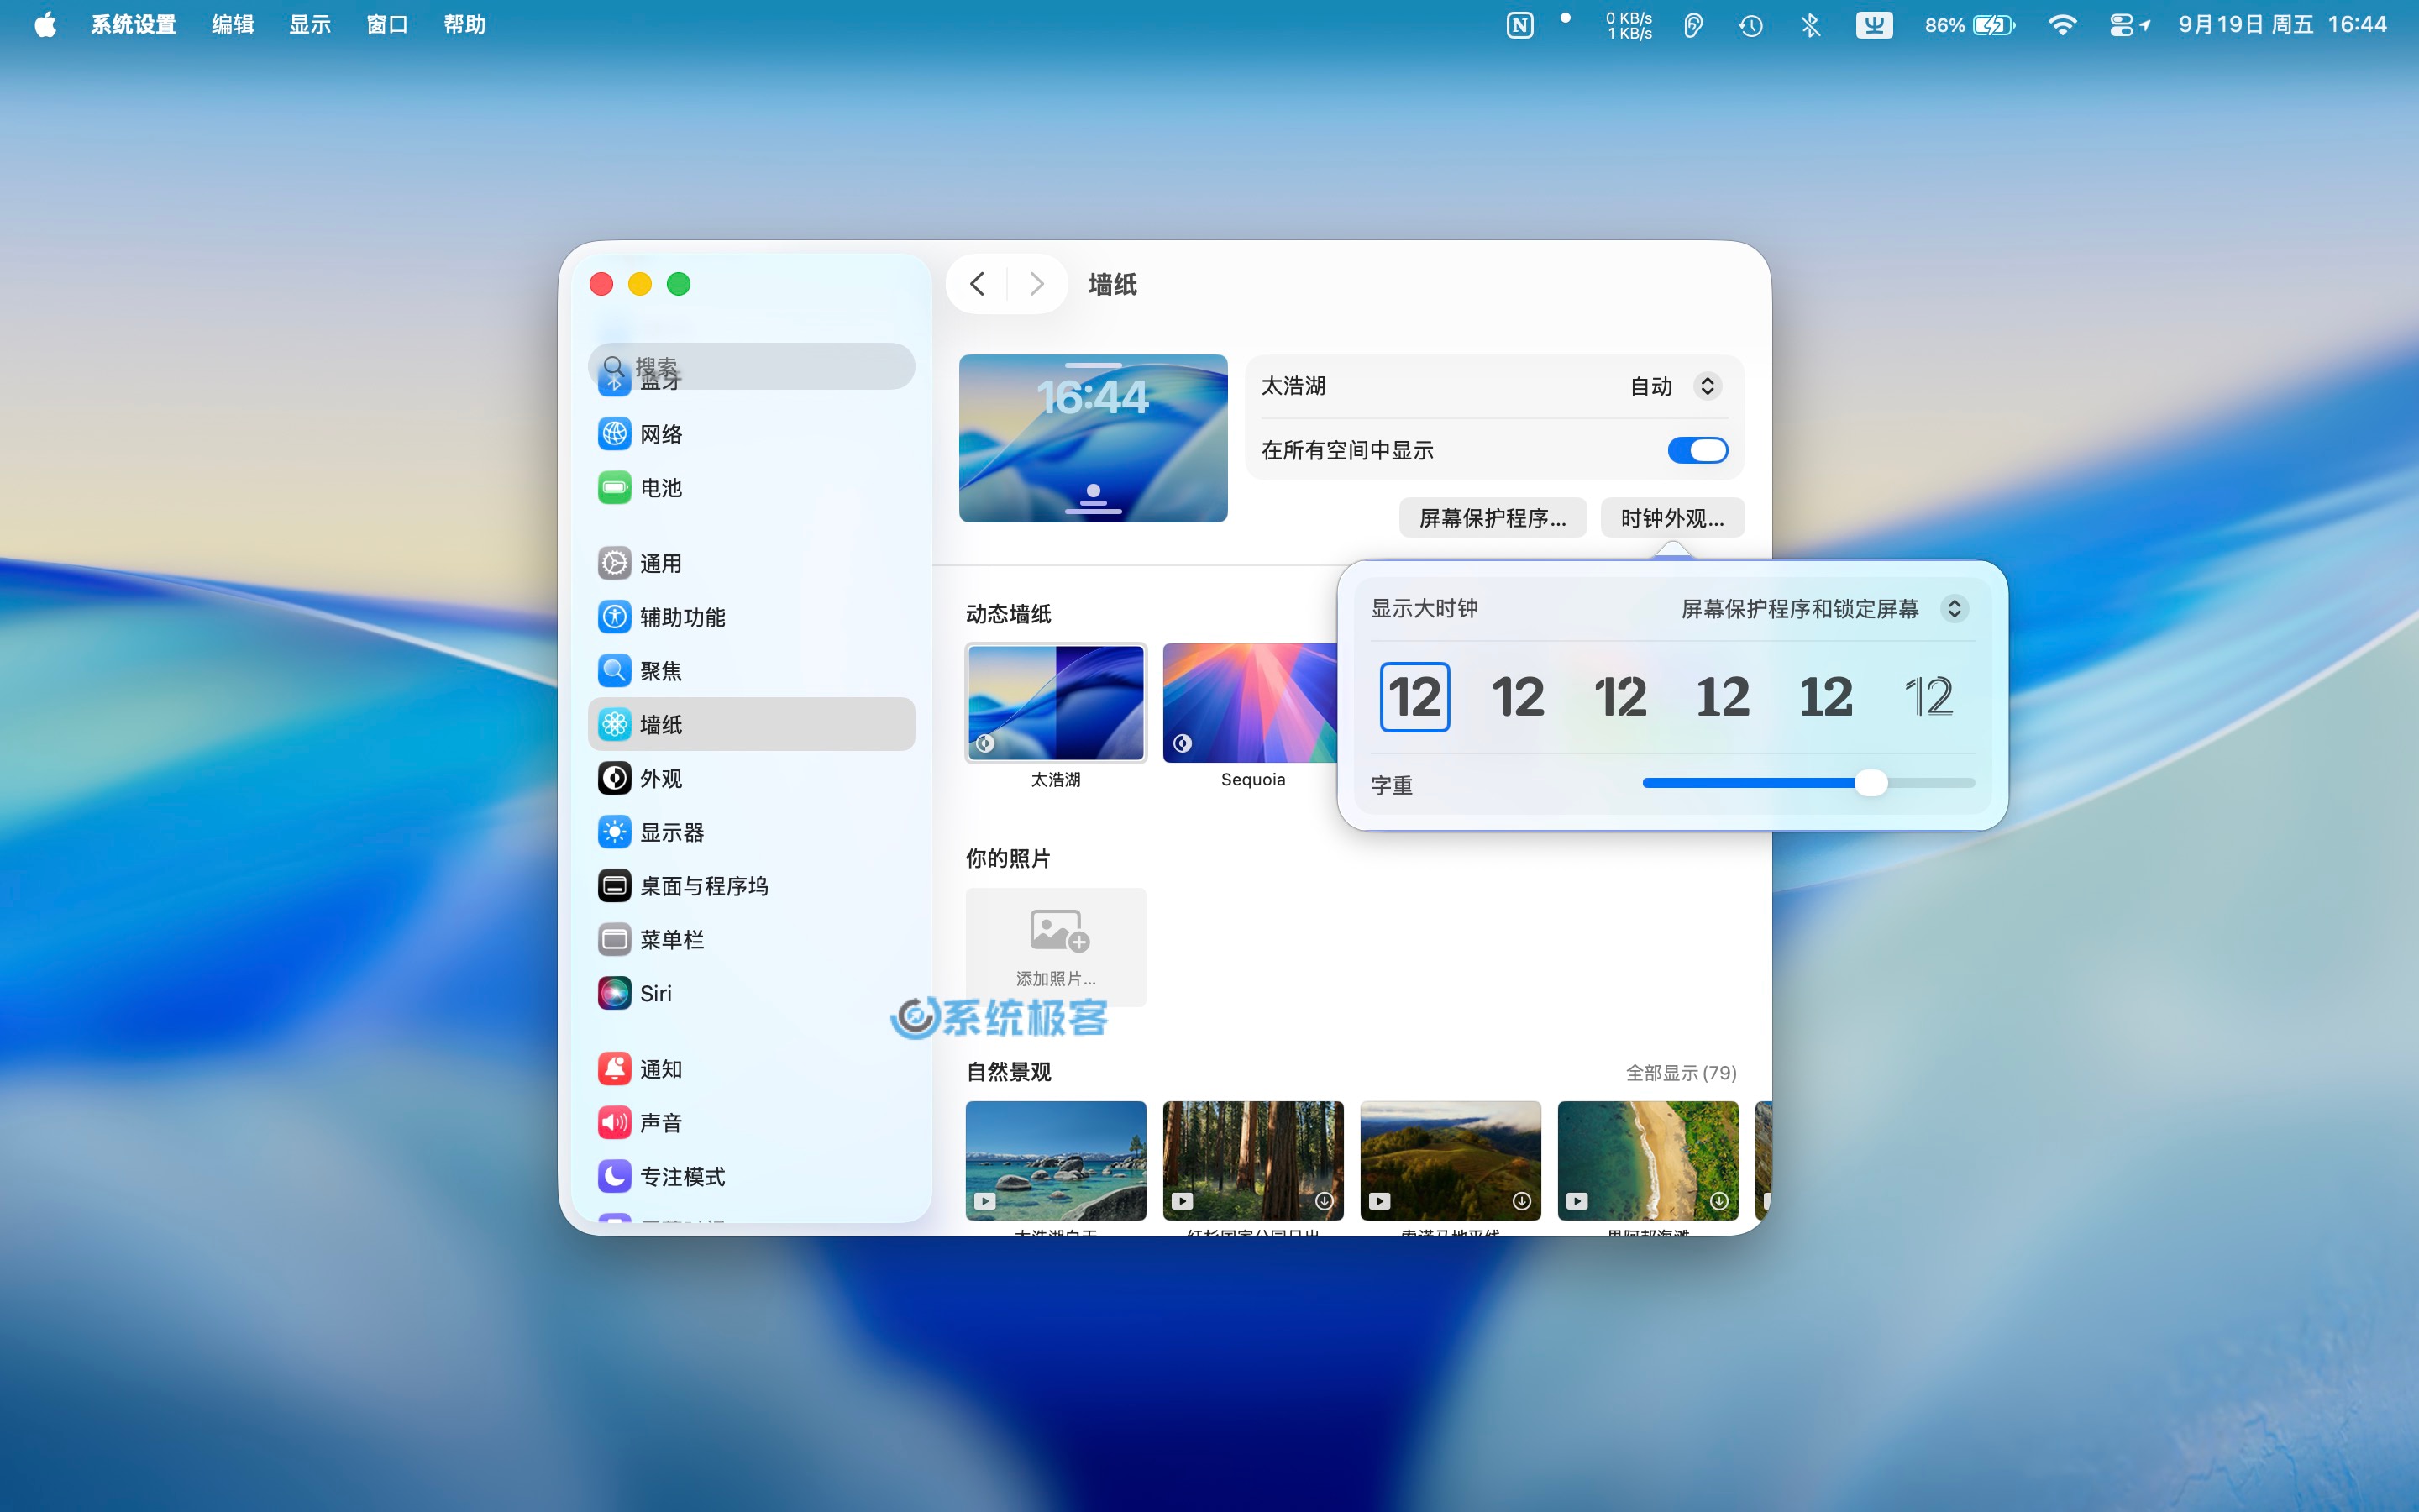Image resolution: width=2419 pixels, height=1512 pixels.
Task: Open the 窗口 menu
Action: 387,24
